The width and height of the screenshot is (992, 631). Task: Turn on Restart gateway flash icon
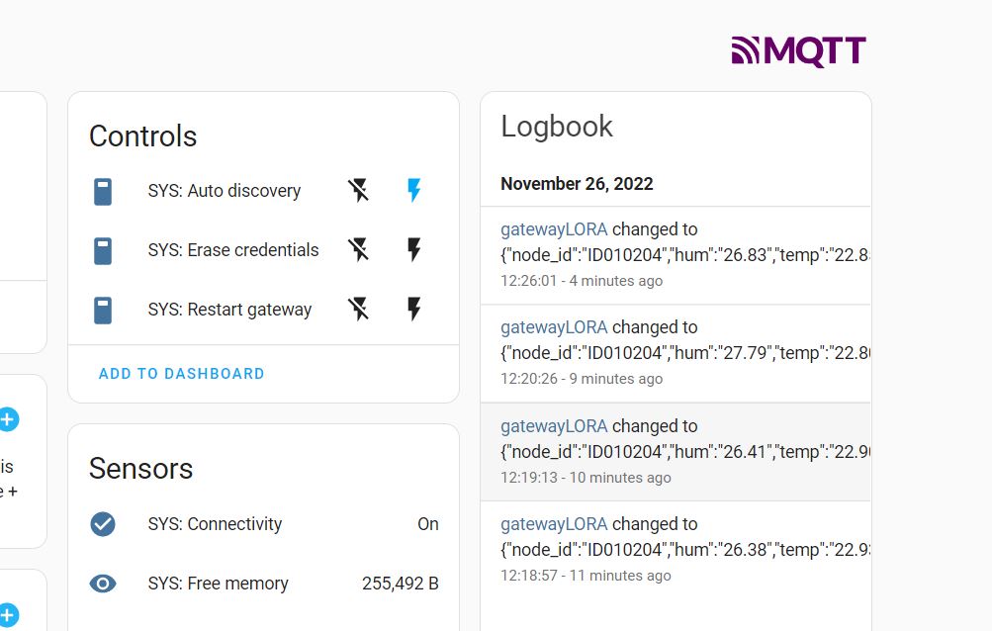pyautogui.click(x=414, y=310)
